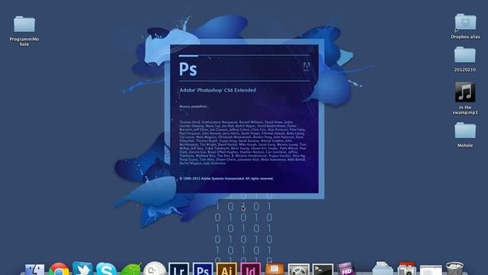Select the Dropbox alias folder icon
The height and width of the screenshot is (275, 488).
point(465,22)
